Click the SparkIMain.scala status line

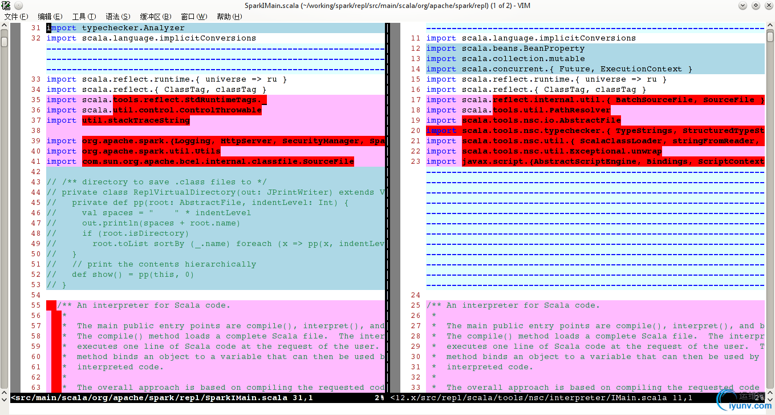(197, 398)
